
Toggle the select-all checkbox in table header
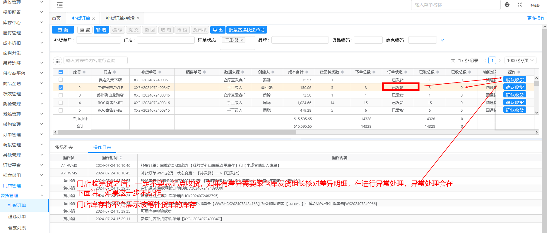pos(61,72)
